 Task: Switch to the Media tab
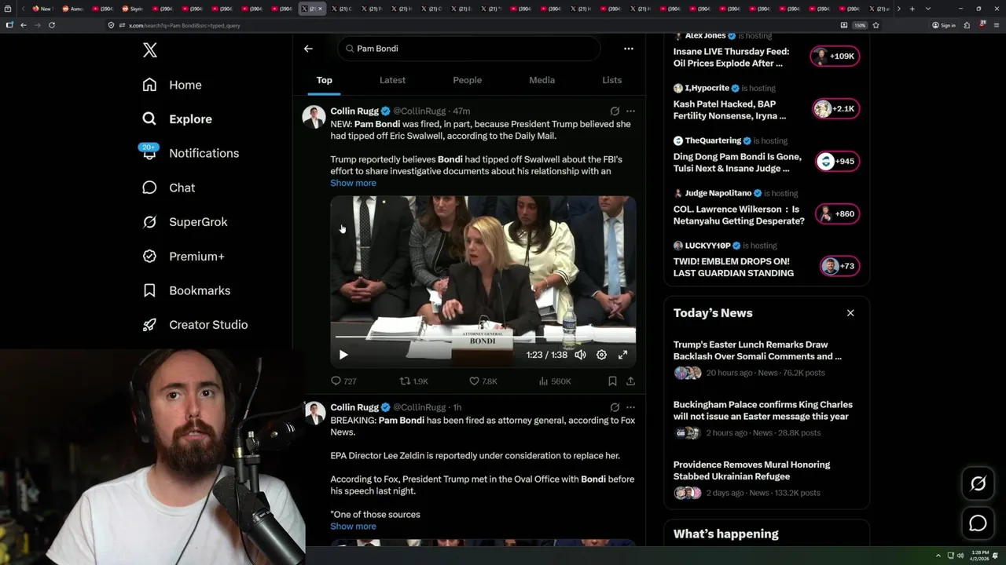coord(542,80)
